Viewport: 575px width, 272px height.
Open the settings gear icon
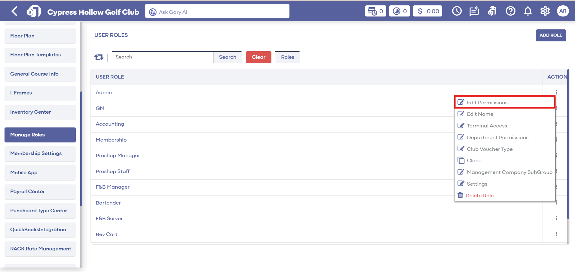click(x=545, y=11)
